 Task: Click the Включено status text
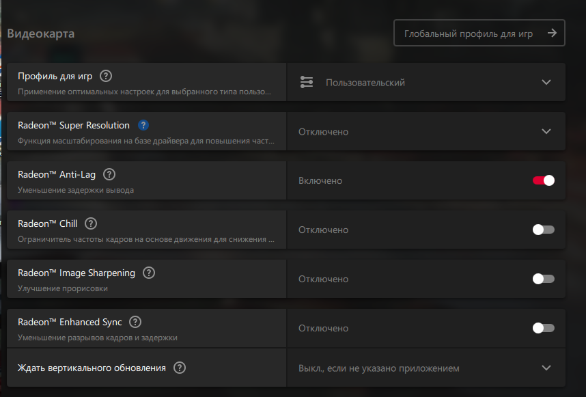[320, 181]
